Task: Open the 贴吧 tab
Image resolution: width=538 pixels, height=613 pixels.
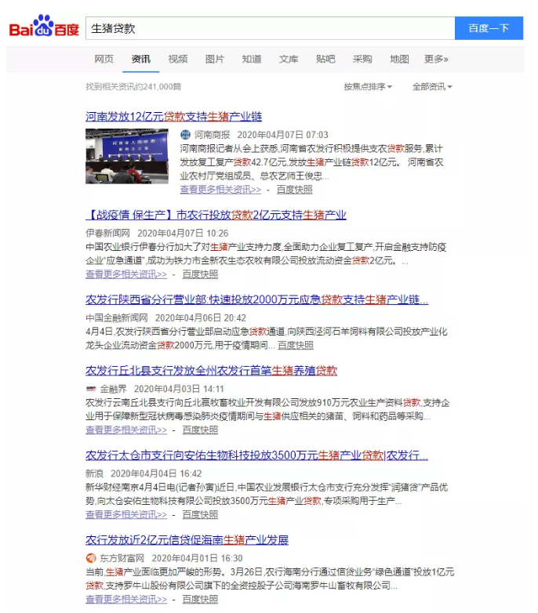Action: (x=325, y=59)
